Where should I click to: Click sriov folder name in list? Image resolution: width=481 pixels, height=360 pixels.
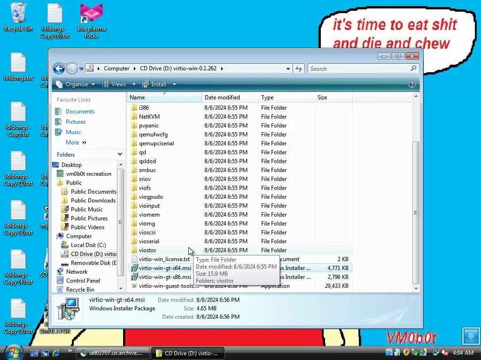pos(145,179)
